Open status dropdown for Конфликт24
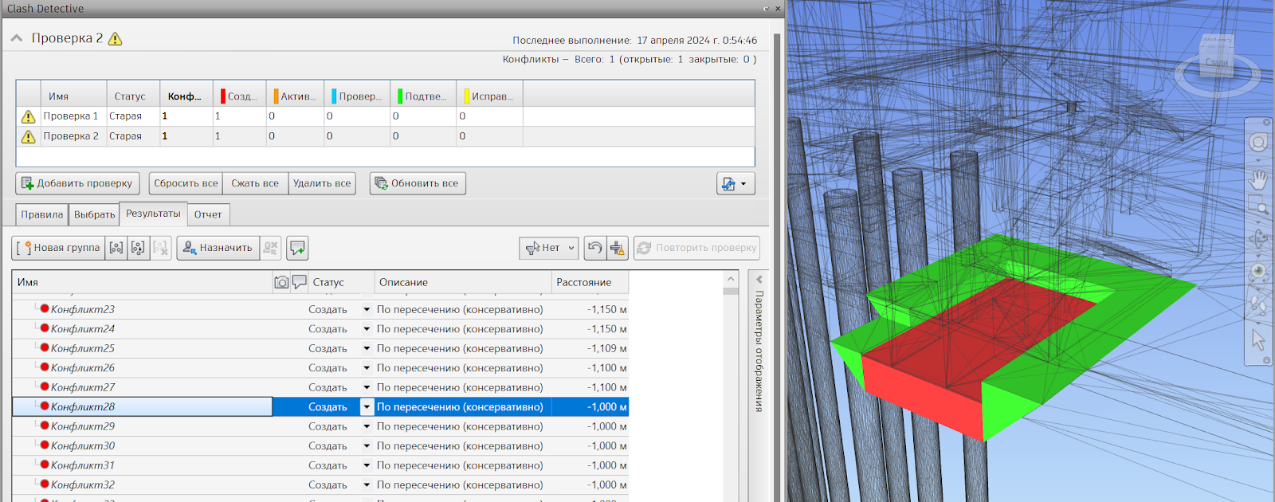 click(367, 329)
